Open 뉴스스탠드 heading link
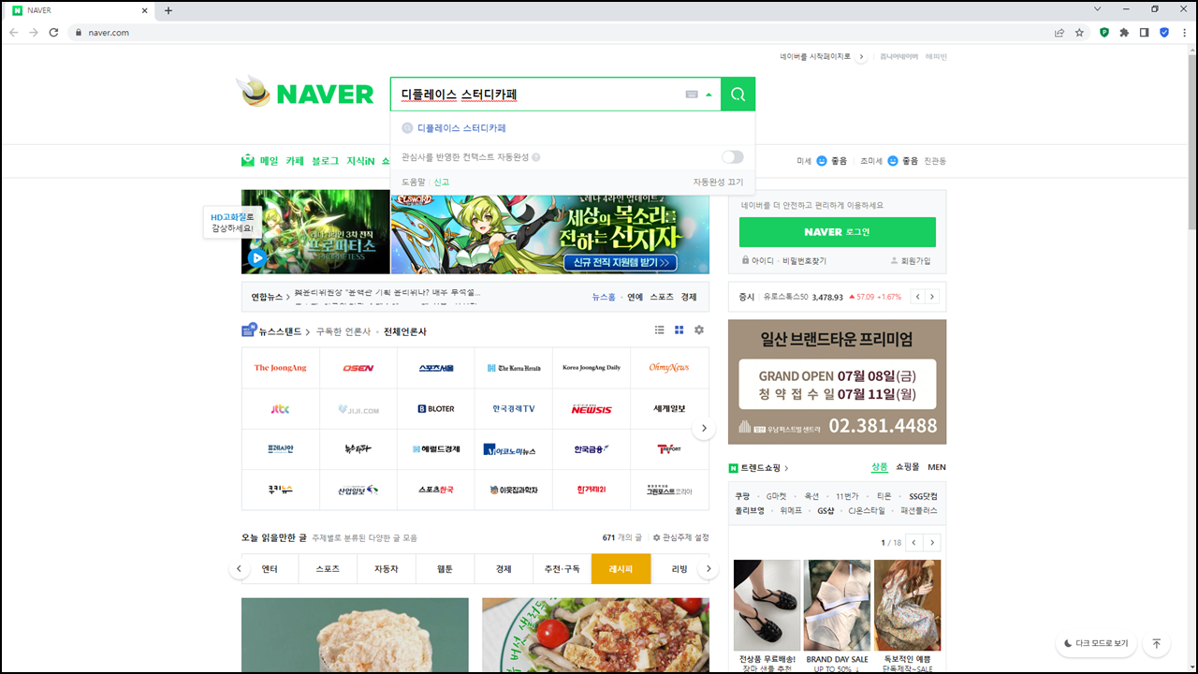The image size is (1198, 674). click(281, 331)
